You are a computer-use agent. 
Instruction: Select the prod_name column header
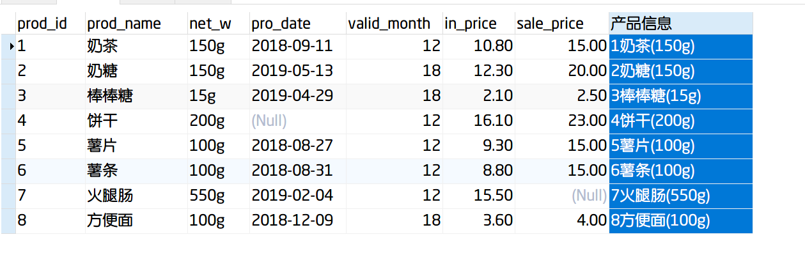tap(136, 24)
